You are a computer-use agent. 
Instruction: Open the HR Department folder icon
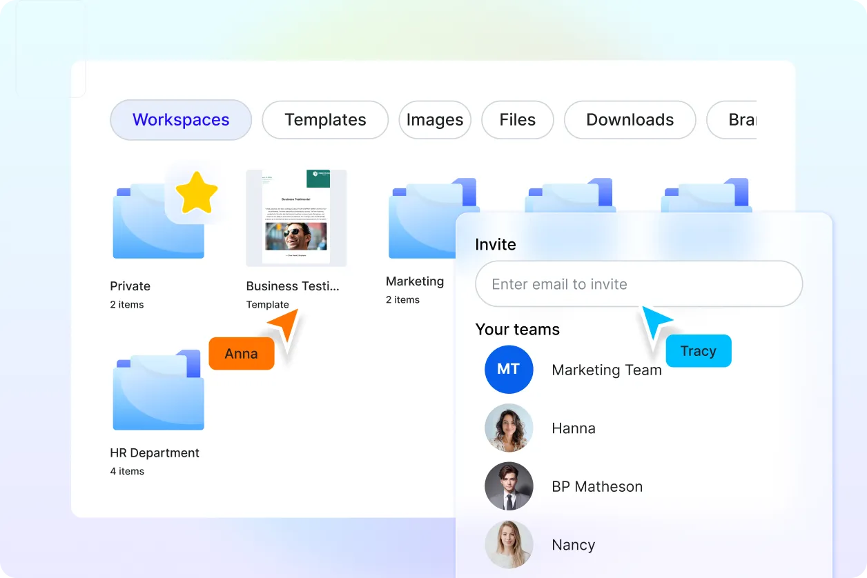click(x=159, y=390)
